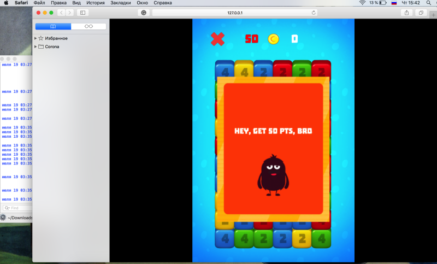Go back with Safari's back arrow
Viewport: 437px width, 264px height.
61,13
